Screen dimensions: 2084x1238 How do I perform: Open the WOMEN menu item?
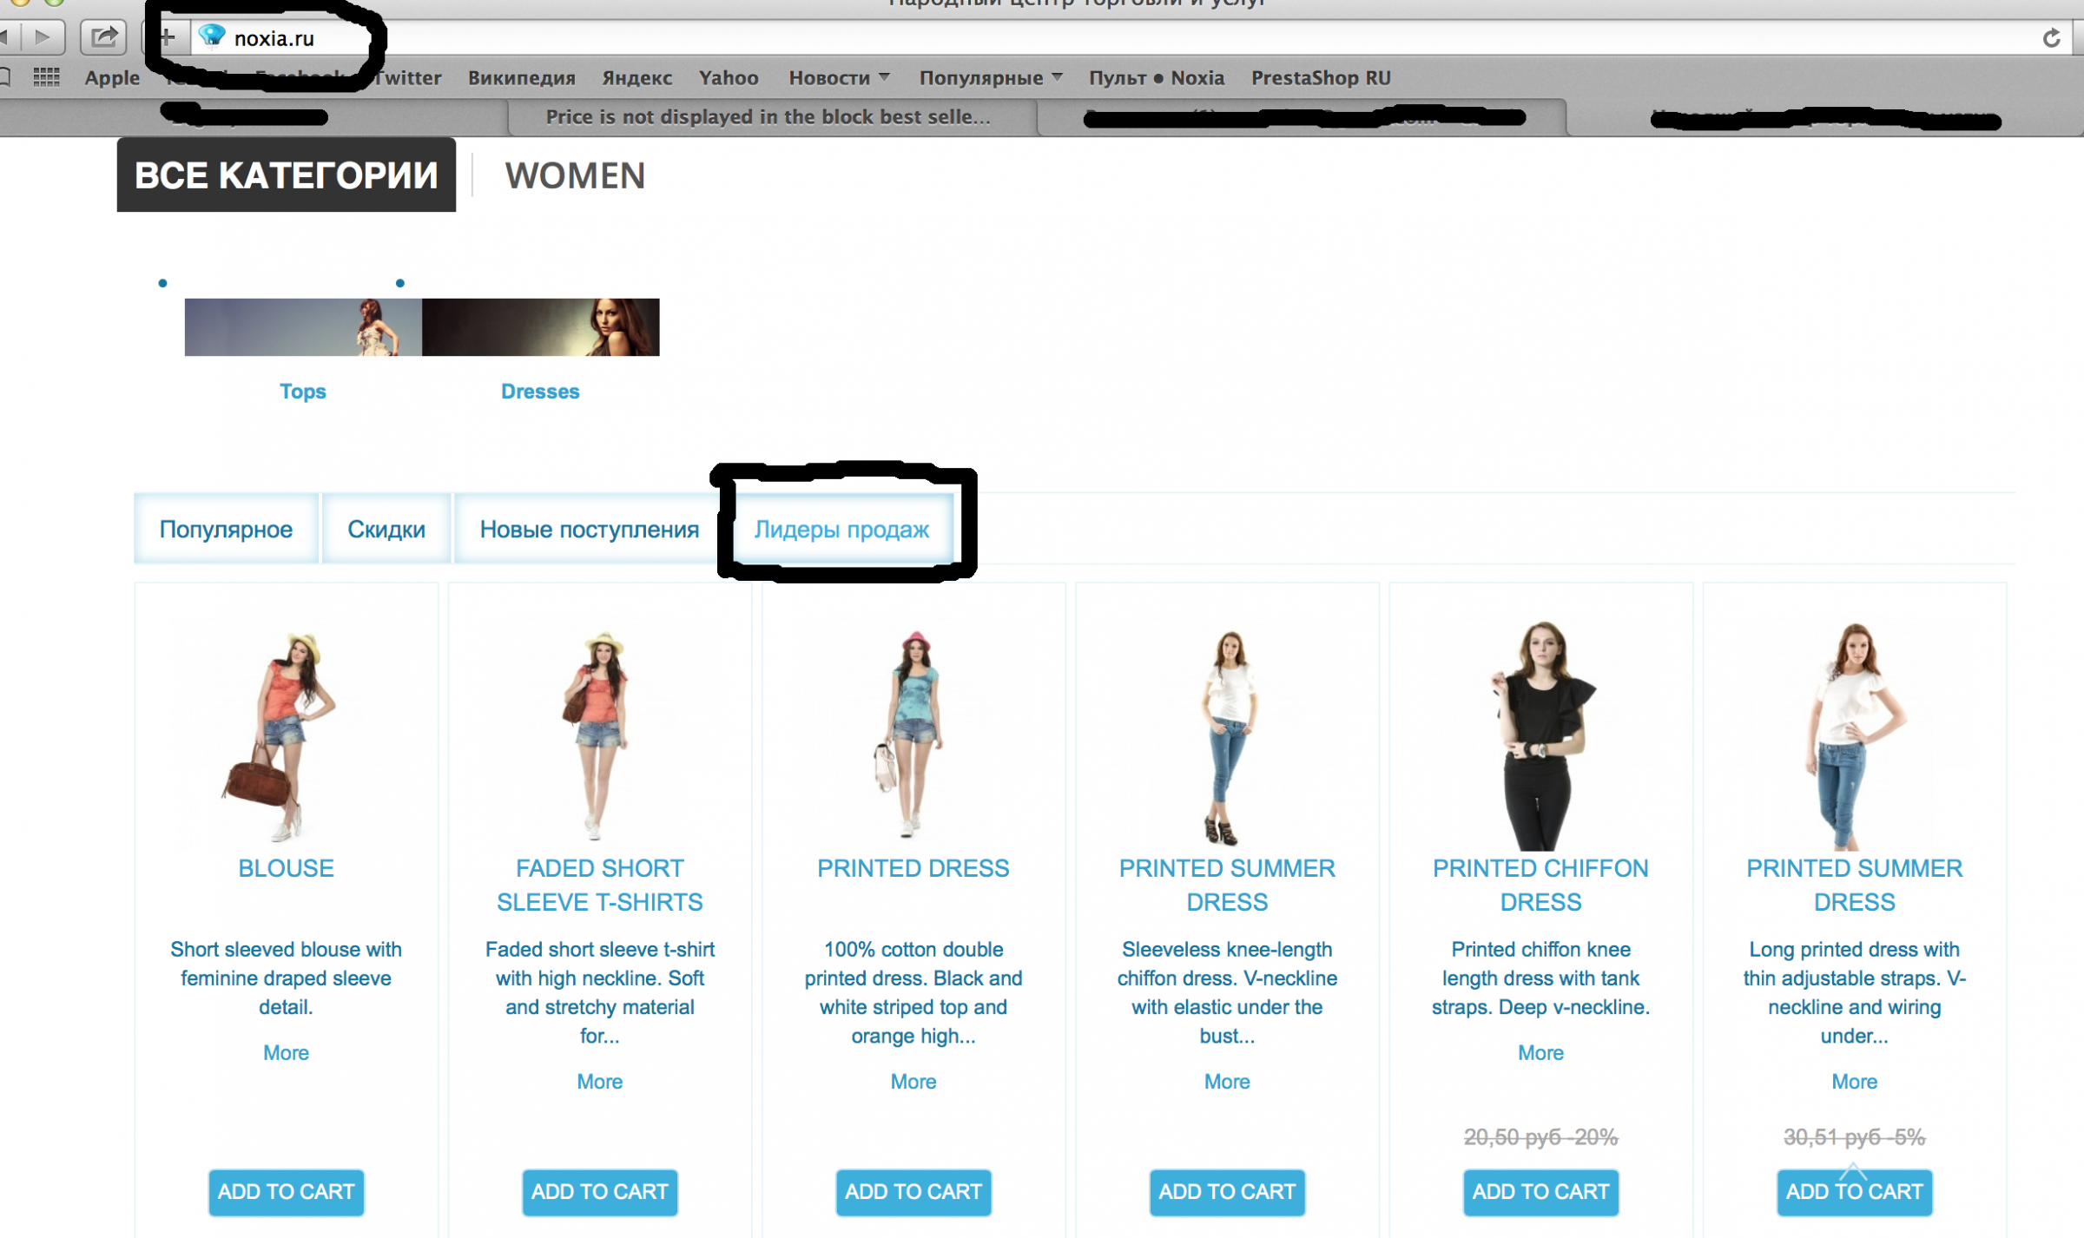click(575, 175)
